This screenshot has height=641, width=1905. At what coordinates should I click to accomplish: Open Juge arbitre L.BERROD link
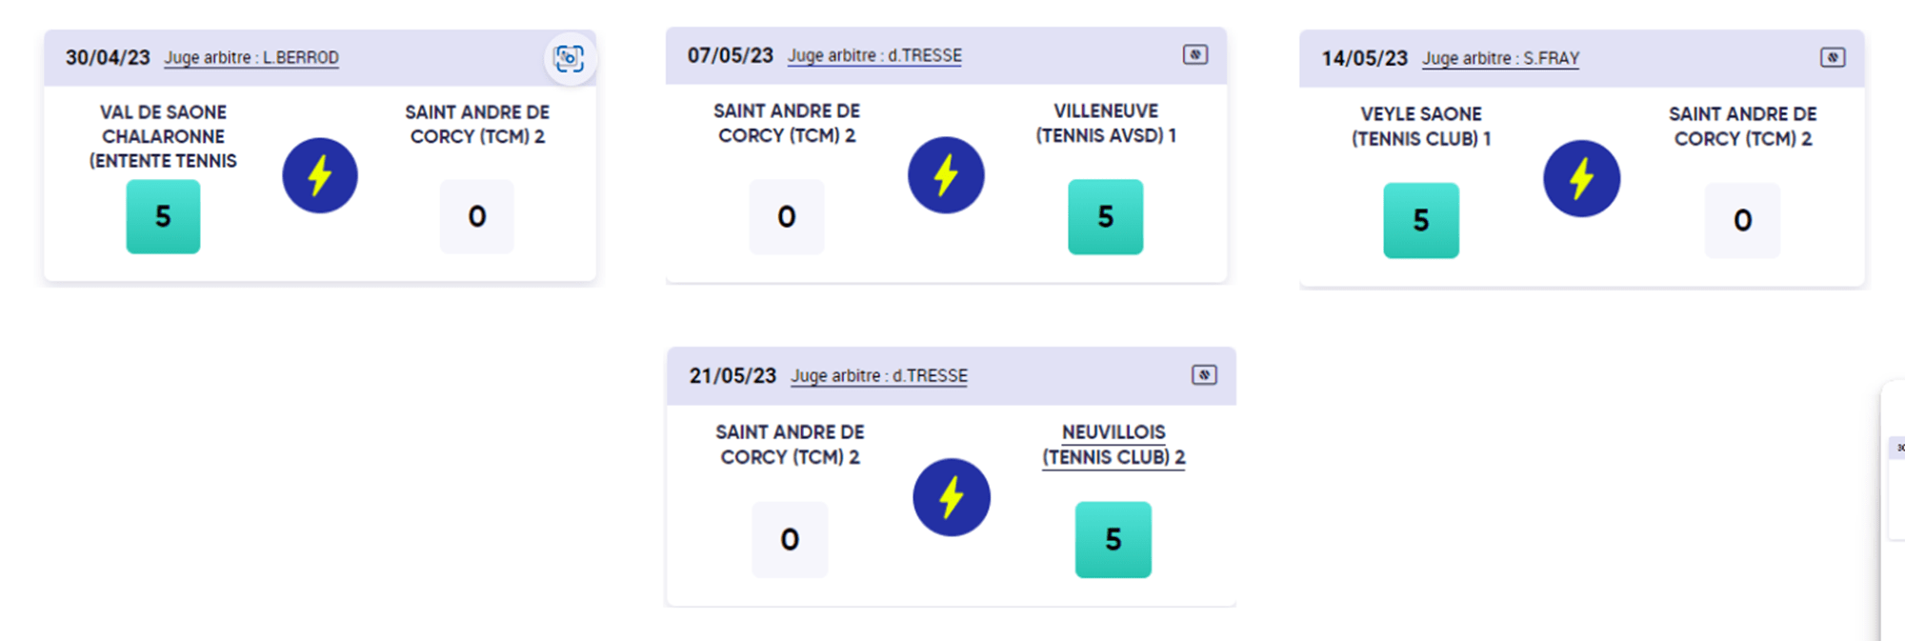[251, 58]
